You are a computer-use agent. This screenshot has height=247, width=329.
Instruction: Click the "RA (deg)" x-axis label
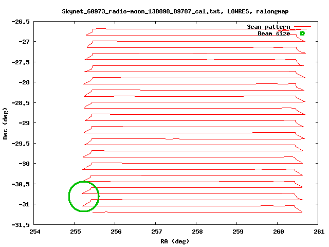[x=176, y=241]
